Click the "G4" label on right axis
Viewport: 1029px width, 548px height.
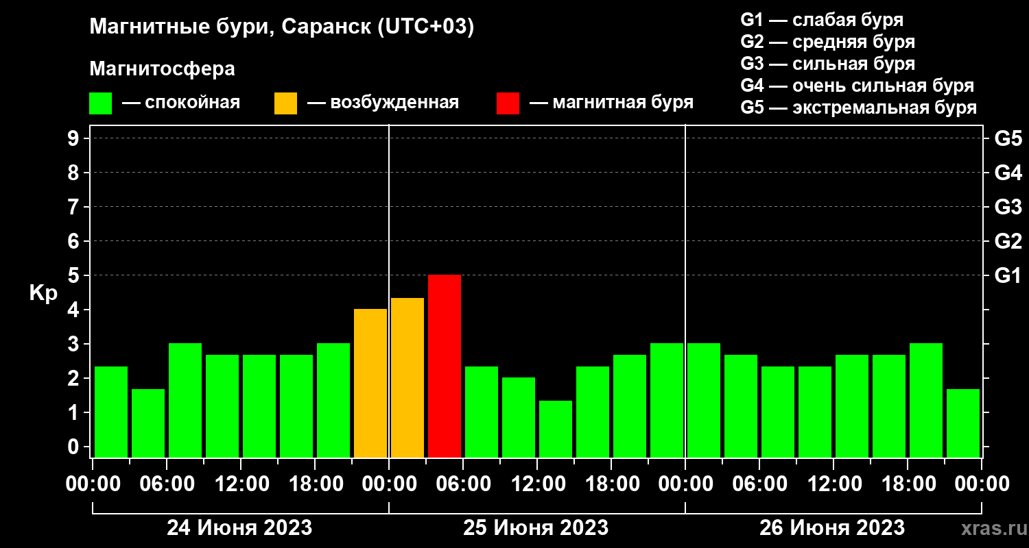click(1008, 173)
